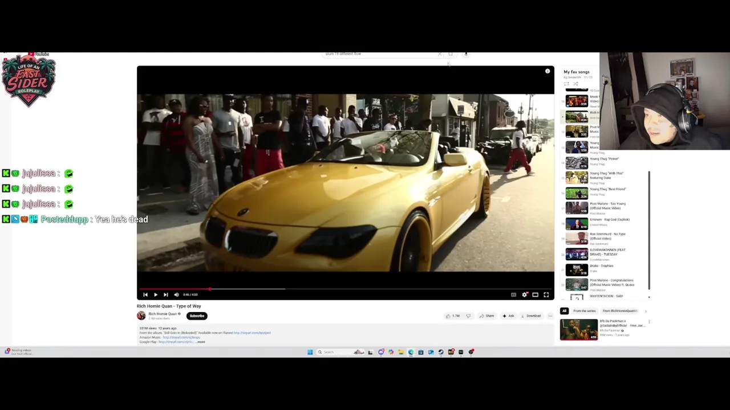The image size is (730, 410).
Task: Play ILOVEMAKONNEN TUESDAY playlist item
Action: (x=605, y=254)
